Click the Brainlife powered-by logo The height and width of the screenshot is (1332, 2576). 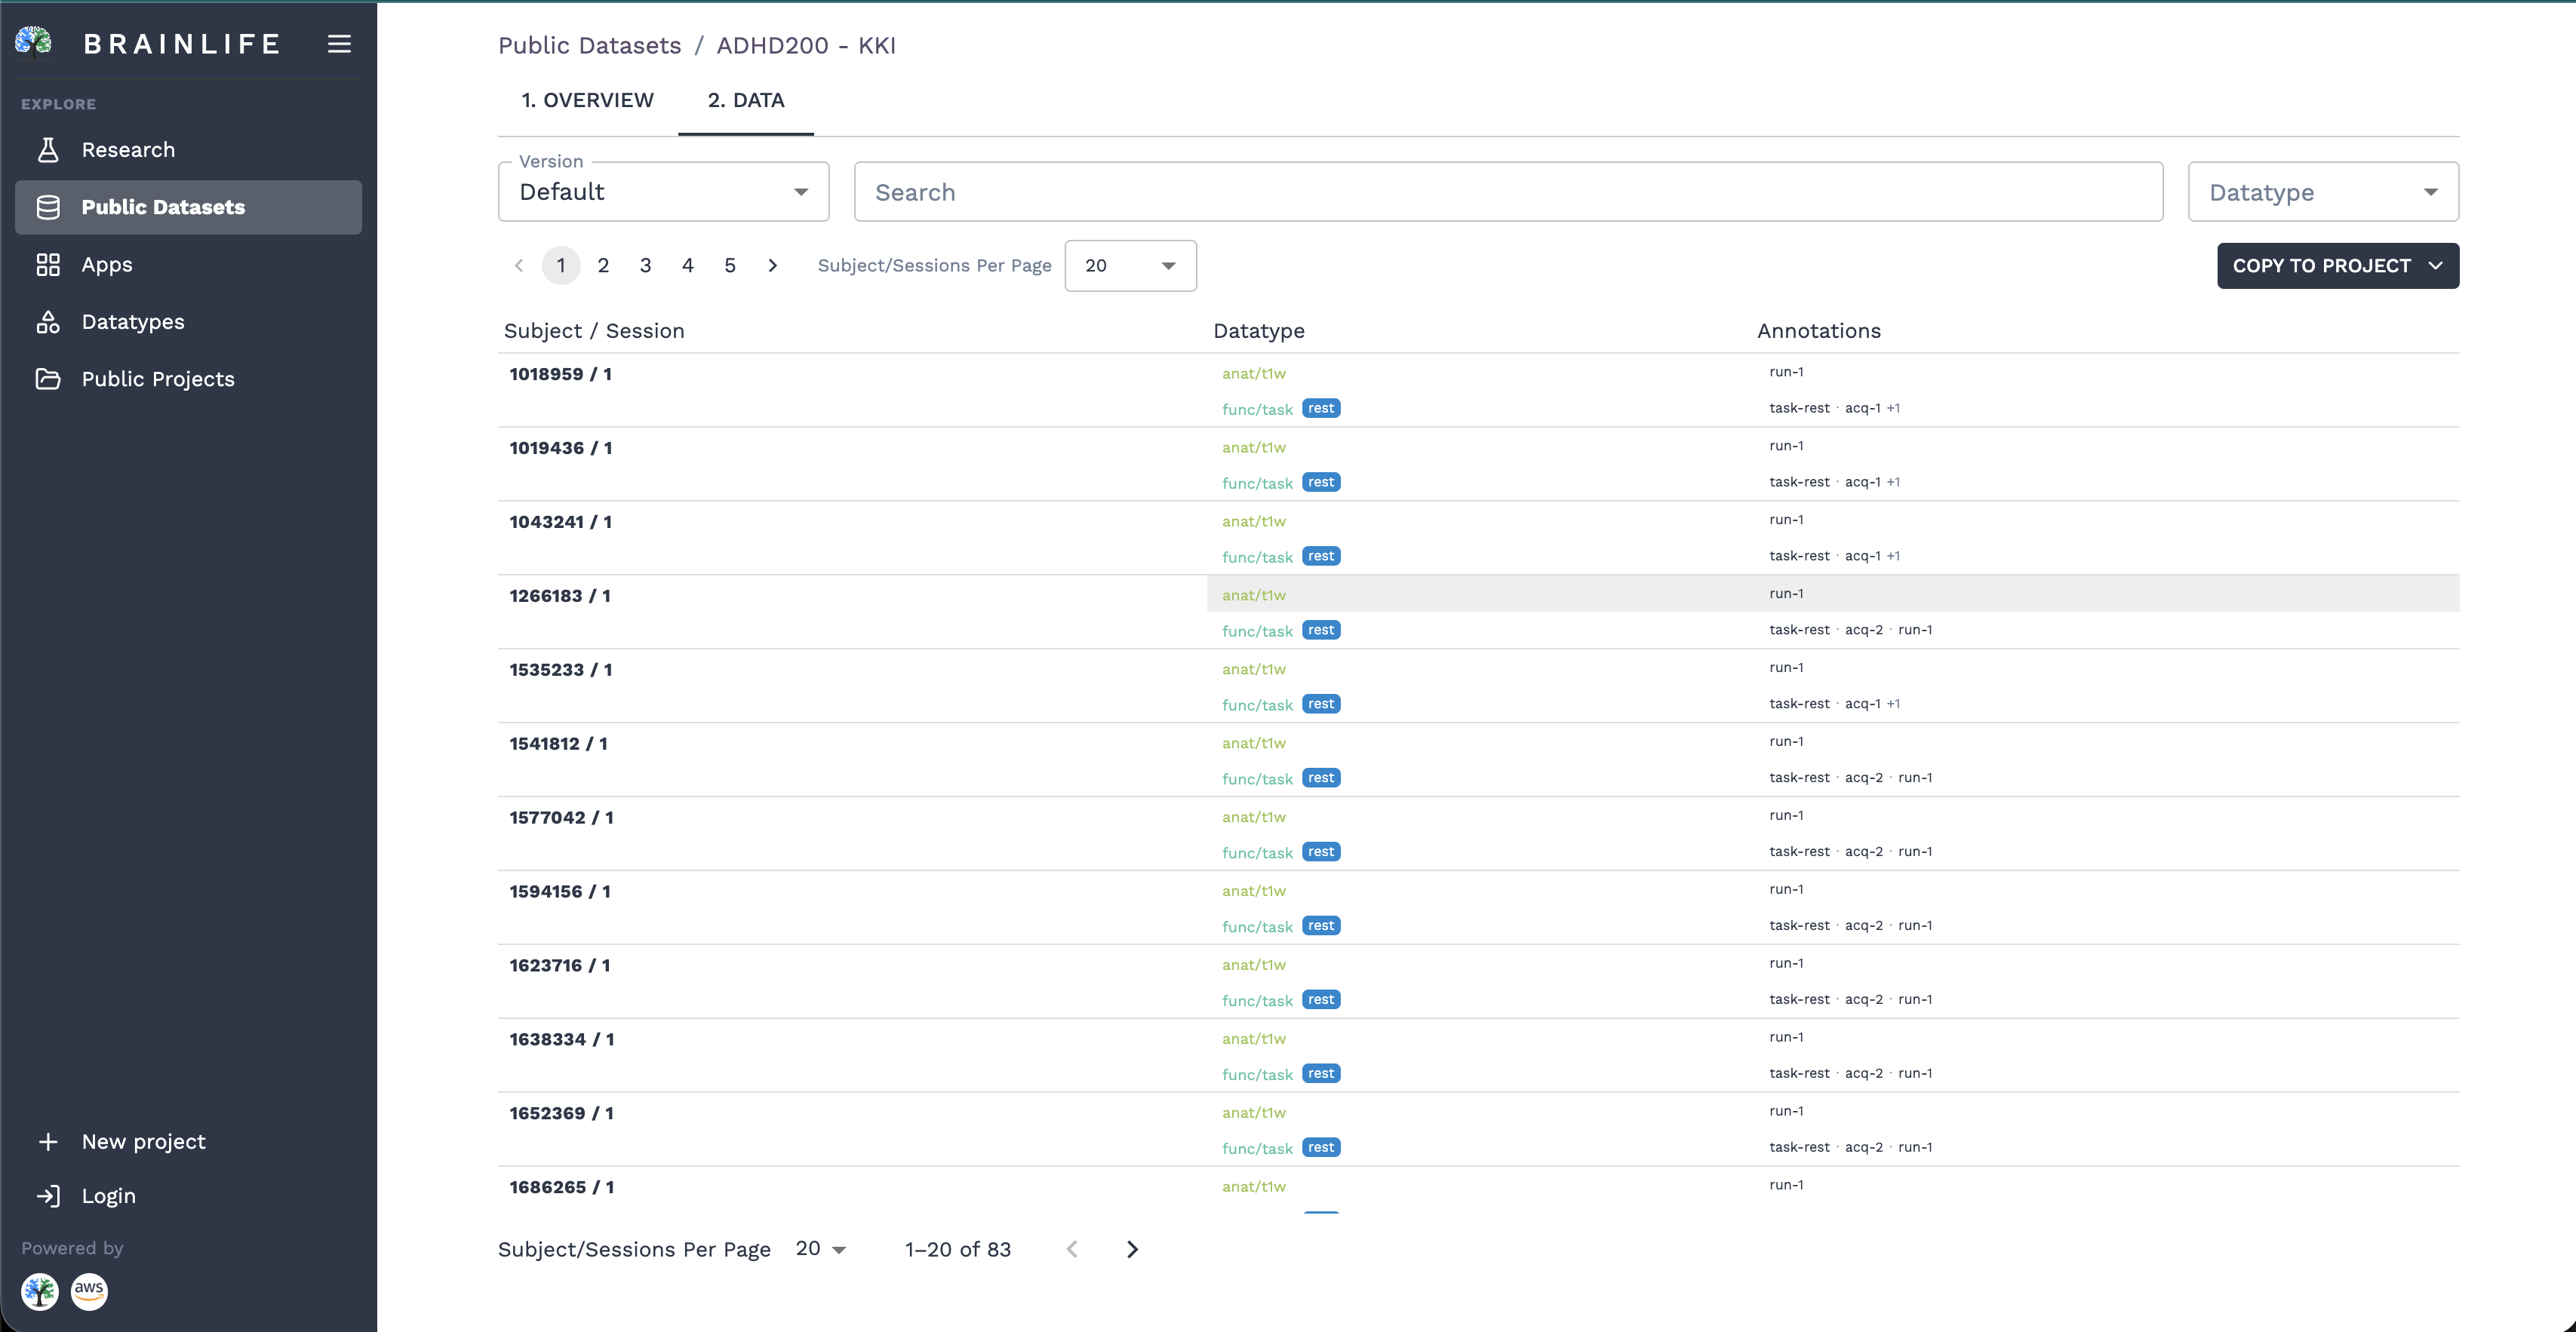pos(40,1291)
